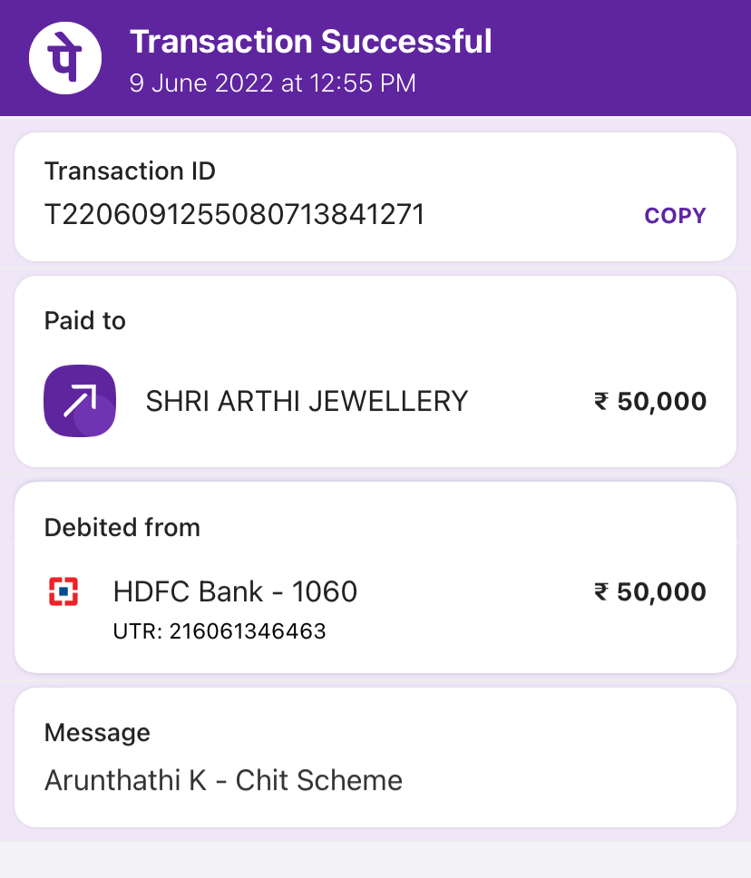Select the transaction ID number T2206091255080713841271
751x878 pixels.
[235, 215]
